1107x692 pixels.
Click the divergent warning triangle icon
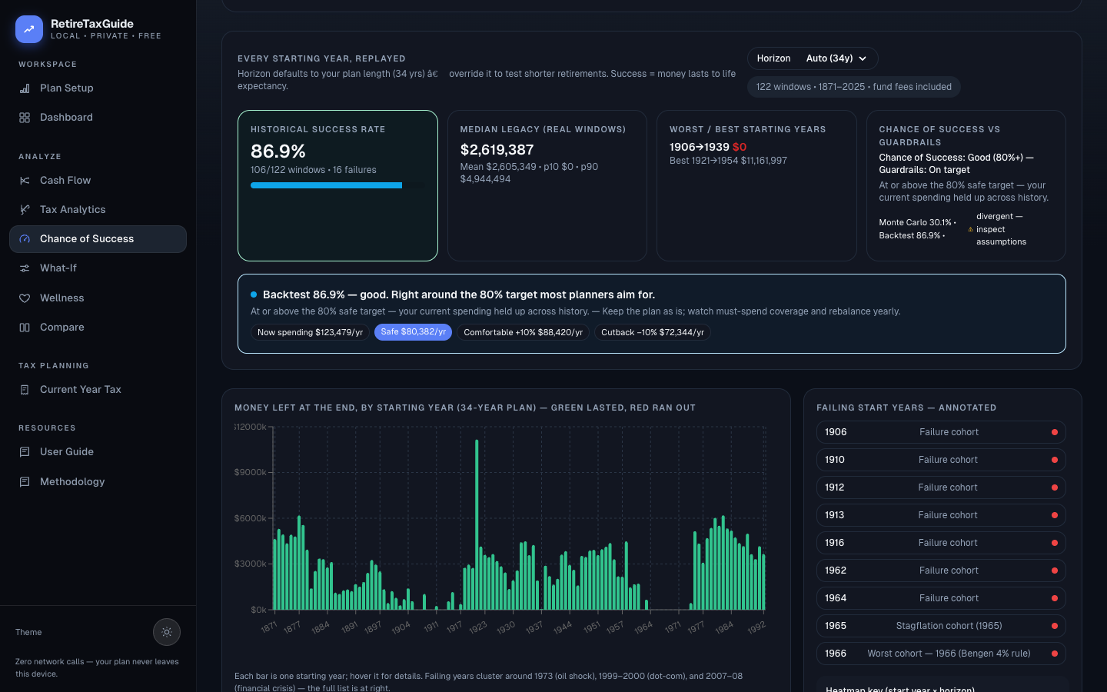coord(970,229)
